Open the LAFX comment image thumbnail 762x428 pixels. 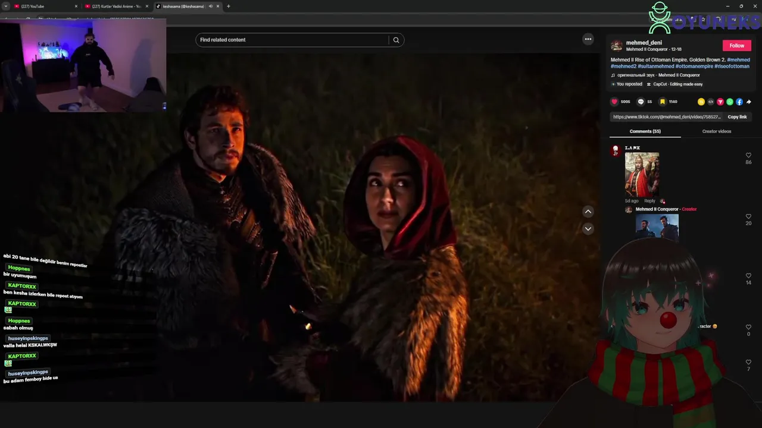(x=642, y=174)
